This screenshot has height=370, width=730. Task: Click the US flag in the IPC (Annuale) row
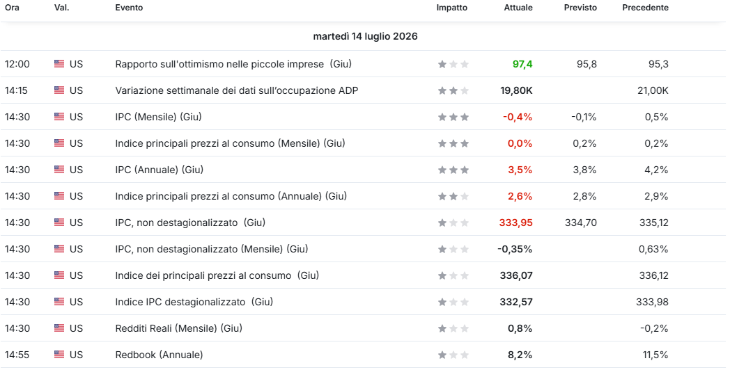pos(59,170)
